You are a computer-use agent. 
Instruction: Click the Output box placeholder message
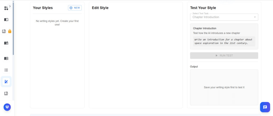tap(224, 87)
